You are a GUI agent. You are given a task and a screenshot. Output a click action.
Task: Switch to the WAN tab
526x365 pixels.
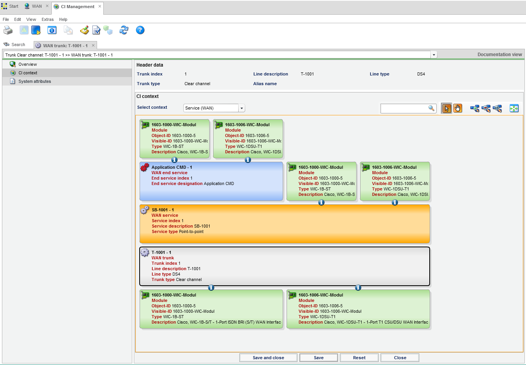click(x=37, y=6)
